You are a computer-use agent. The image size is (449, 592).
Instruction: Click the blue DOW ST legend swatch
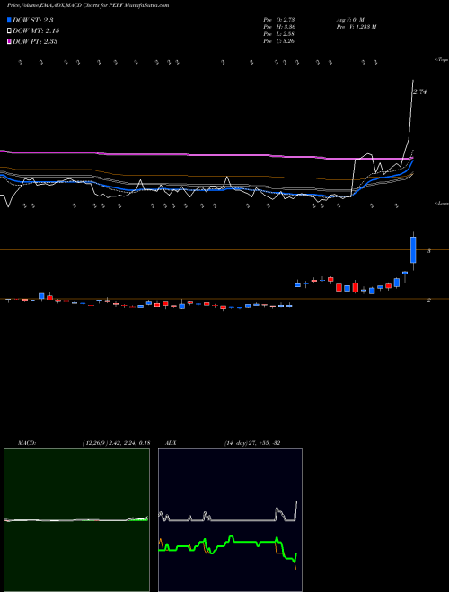[x=9, y=20]
